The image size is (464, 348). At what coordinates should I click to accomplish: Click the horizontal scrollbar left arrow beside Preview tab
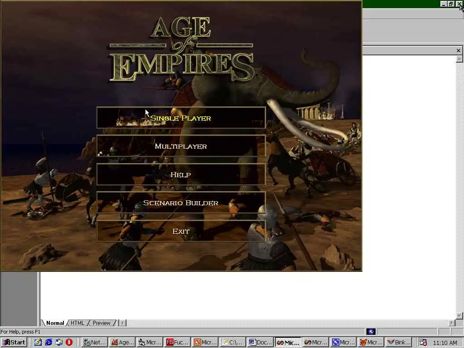[x=122, y=323]
